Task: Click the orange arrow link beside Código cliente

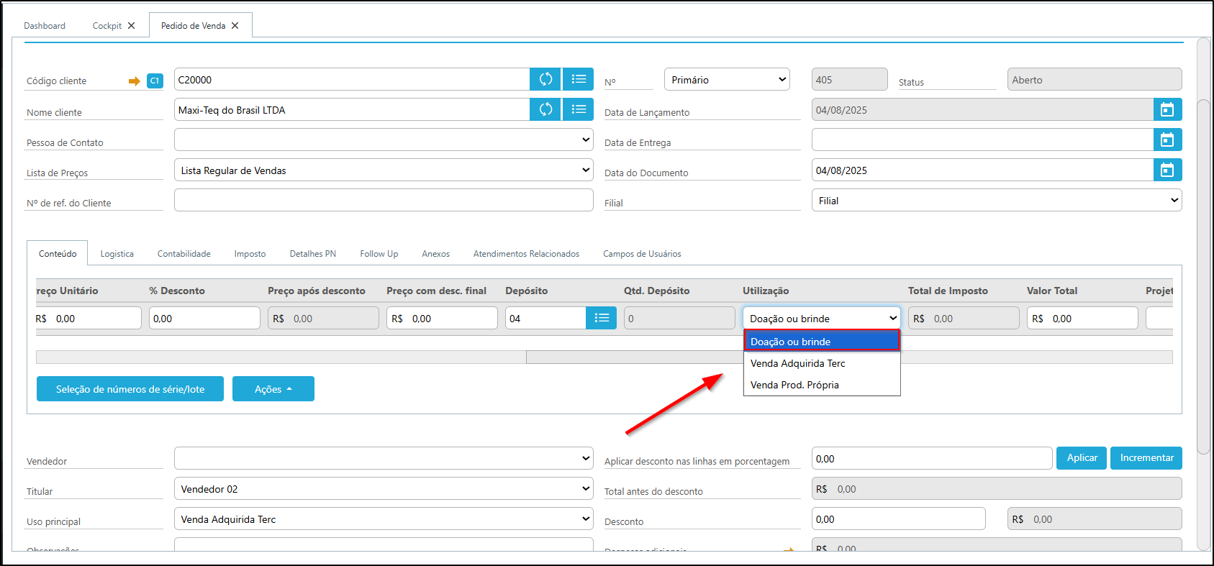Action: click(134, 81)
